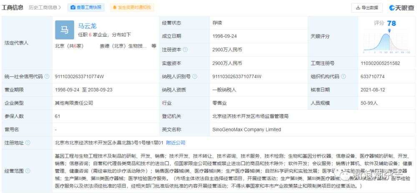Select 工商注册号 value 110302005251582
This screenshot has width=417, height=193.
(x=380, y=63)
